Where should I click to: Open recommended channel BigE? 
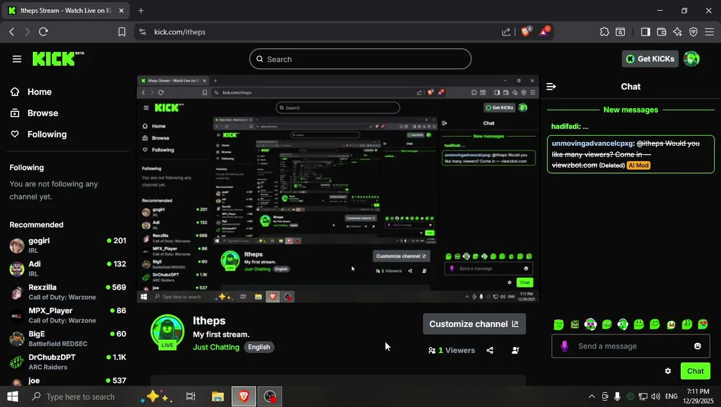[x=68, y=338]
